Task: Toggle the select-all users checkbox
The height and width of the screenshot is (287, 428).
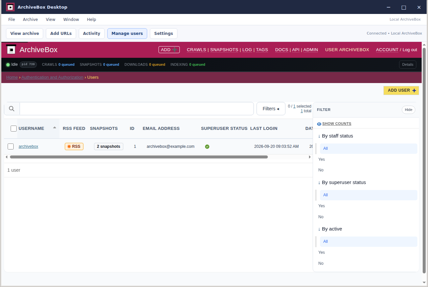Action: 14,129
